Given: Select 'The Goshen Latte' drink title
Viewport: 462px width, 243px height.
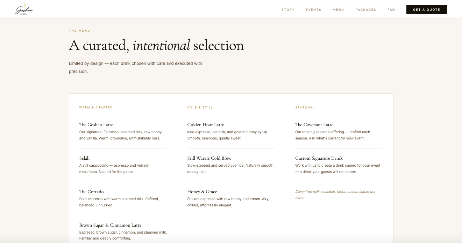Looking at the screenshot, I should (96, 125).
